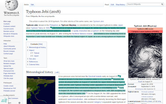
Task: Click the 10-minute sustained link
Action: (147, 92)
